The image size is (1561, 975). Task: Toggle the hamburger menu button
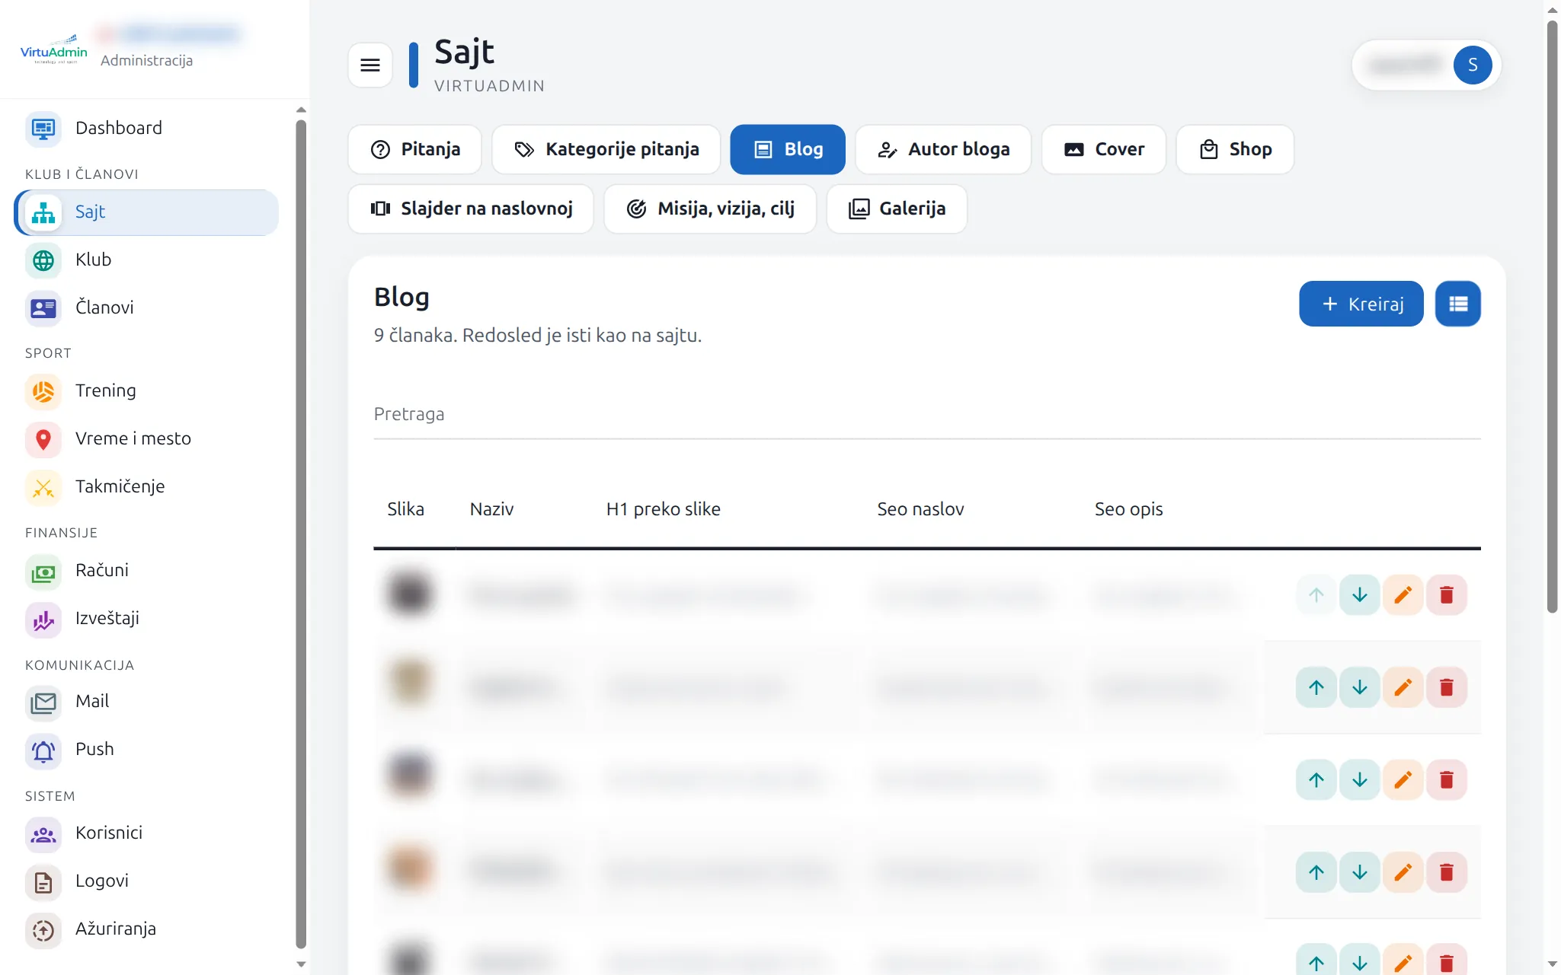click(x=370, y=65)
